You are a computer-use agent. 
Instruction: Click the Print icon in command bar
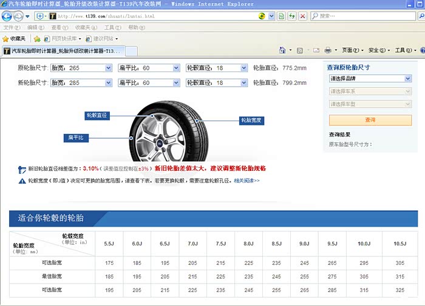tap(328, 50)
